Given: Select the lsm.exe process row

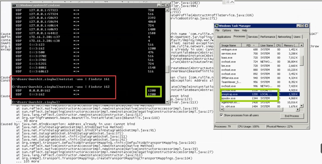Looking at the screenshot, I should [260, 66].
